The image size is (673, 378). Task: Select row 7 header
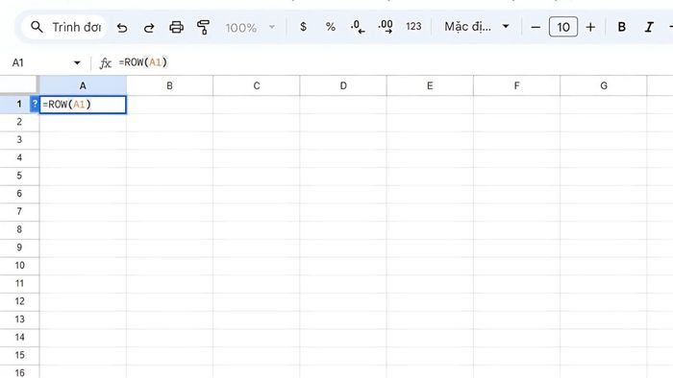pyautogui.click(x=19, y=212)
